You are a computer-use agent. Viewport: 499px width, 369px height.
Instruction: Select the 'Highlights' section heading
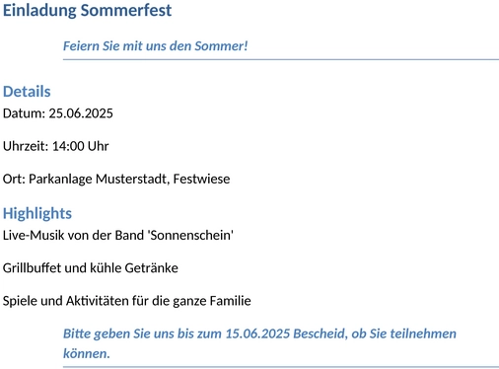coord(37,214)
